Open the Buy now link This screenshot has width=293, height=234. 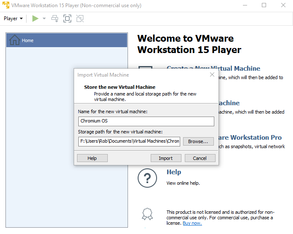(x=192, y=223)
